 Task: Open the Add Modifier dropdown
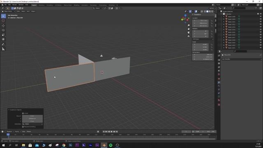(x=242, y=59)
